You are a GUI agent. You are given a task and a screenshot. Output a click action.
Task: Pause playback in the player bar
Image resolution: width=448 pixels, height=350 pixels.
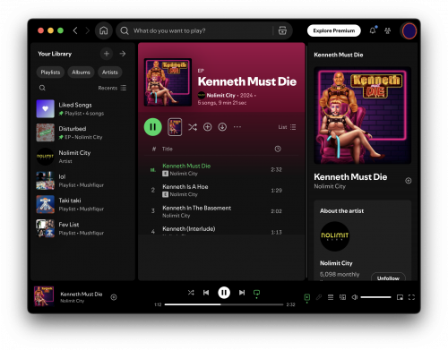click(224, 293)
